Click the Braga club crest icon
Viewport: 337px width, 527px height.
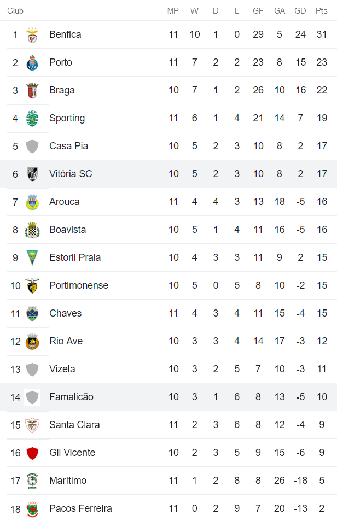point(32,91)
